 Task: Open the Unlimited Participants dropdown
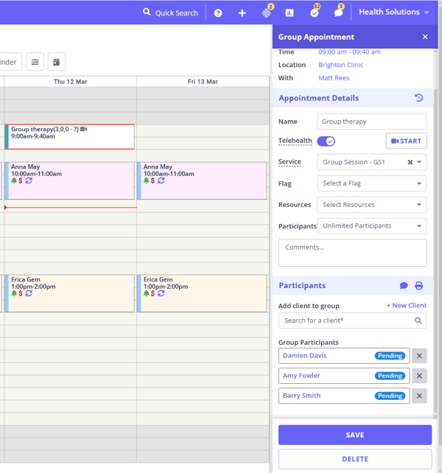(371, 226)
